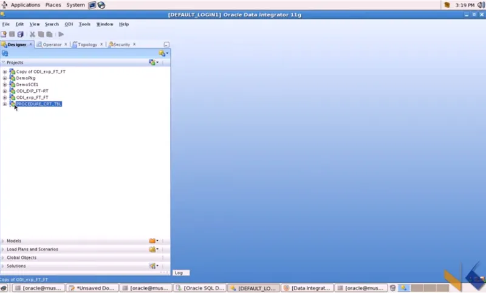Screen dimensions: 486x293
Task: Switch to Oracle SQL Developer taskbar window
Action: coord(200,288)
